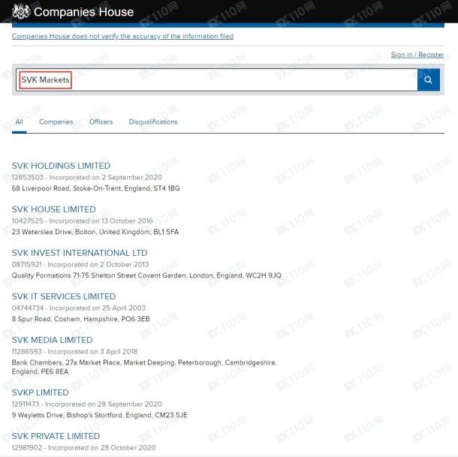The image size is (458, 457).
Task: Focus the SVK Markets search field
Action: click(x=217, y=80)
